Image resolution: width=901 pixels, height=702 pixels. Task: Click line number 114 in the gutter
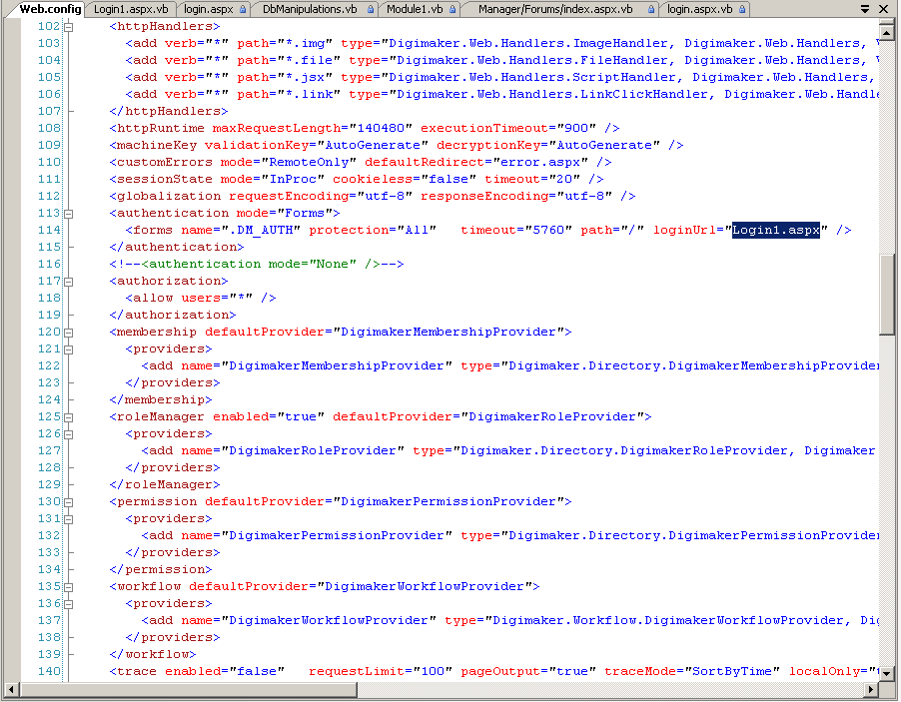point(49,230)
